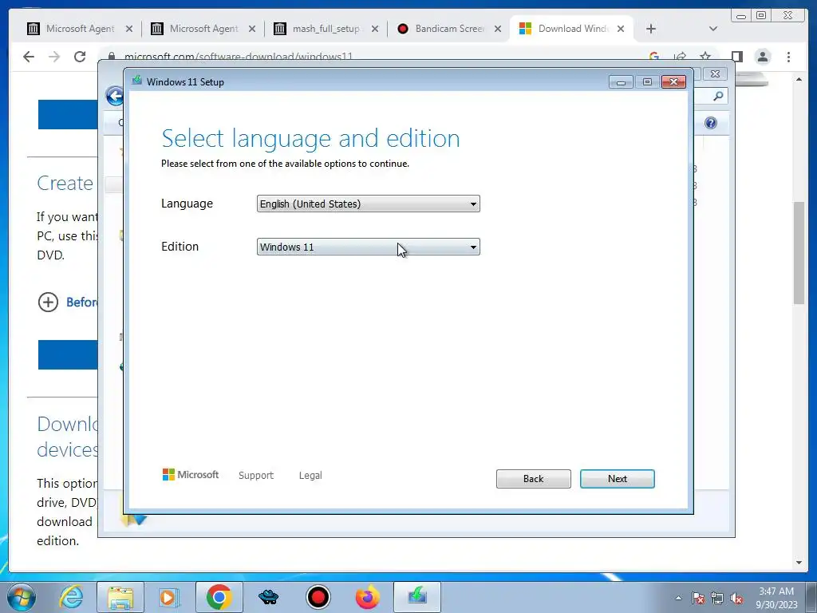Open Windows Explorer from taskbar
Screen dimensions: 817x613
(120, 597)
